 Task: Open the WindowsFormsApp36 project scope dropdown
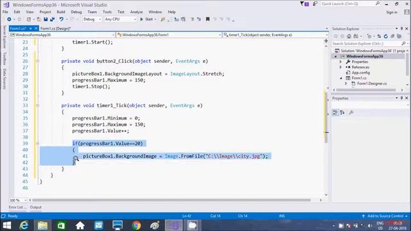pos(62,35)
